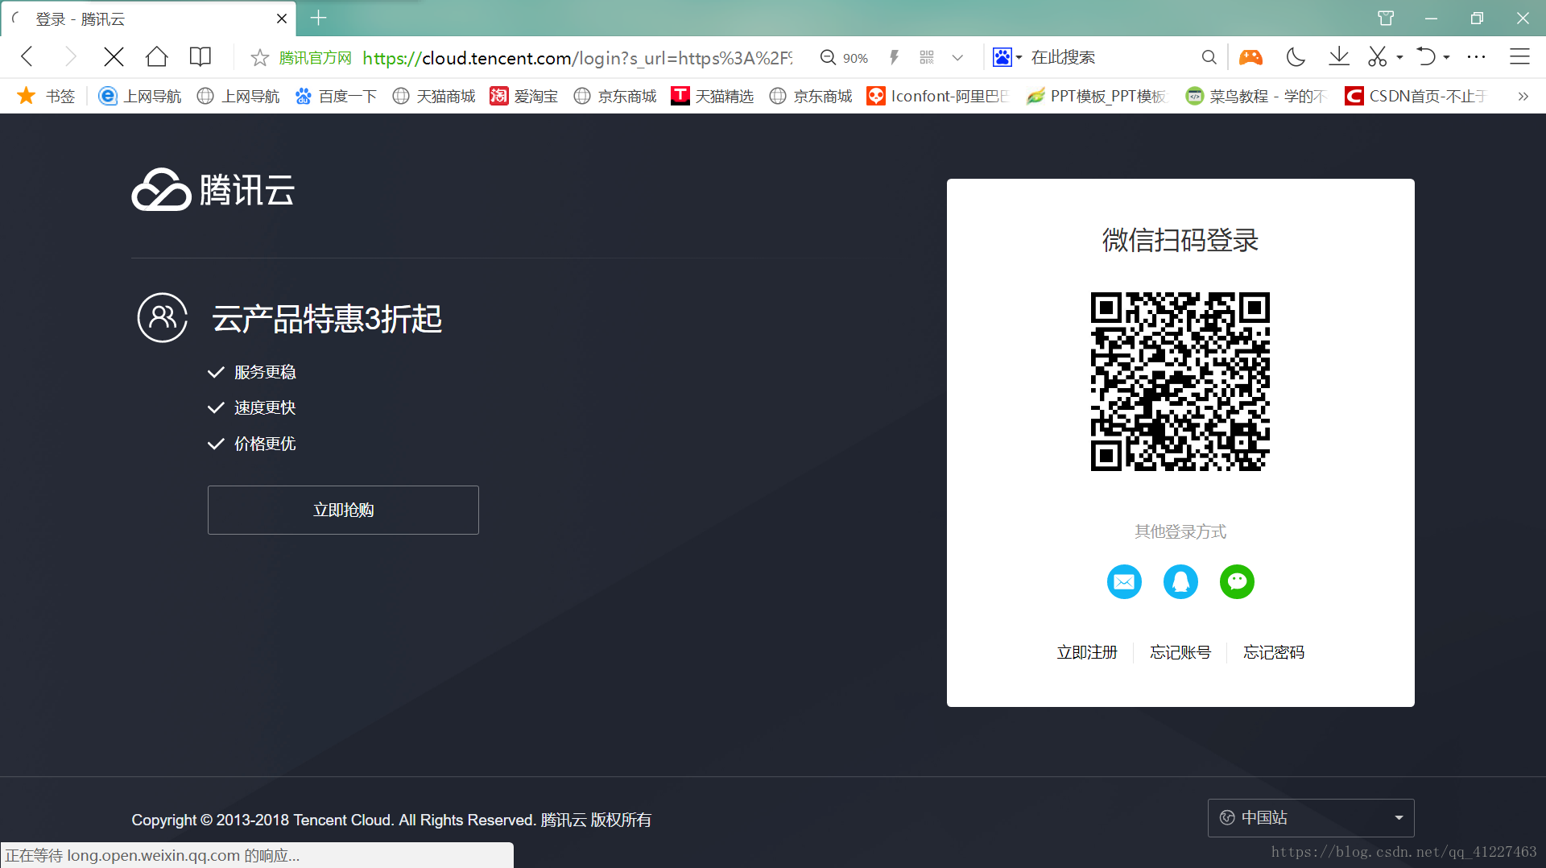Open the 天猫商城 bookmark
Screen dimensions: 1546x868
[434, 96]
